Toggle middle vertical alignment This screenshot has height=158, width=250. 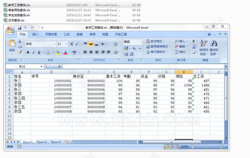[x=91, y=44]
